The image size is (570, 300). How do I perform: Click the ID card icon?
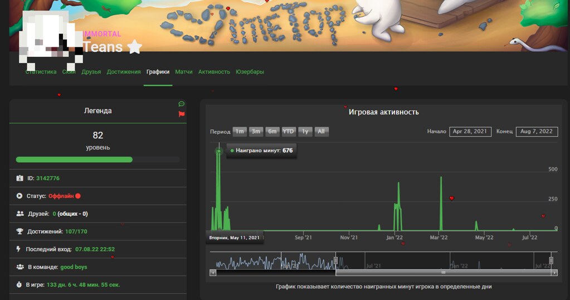click(x=20, y=178)
